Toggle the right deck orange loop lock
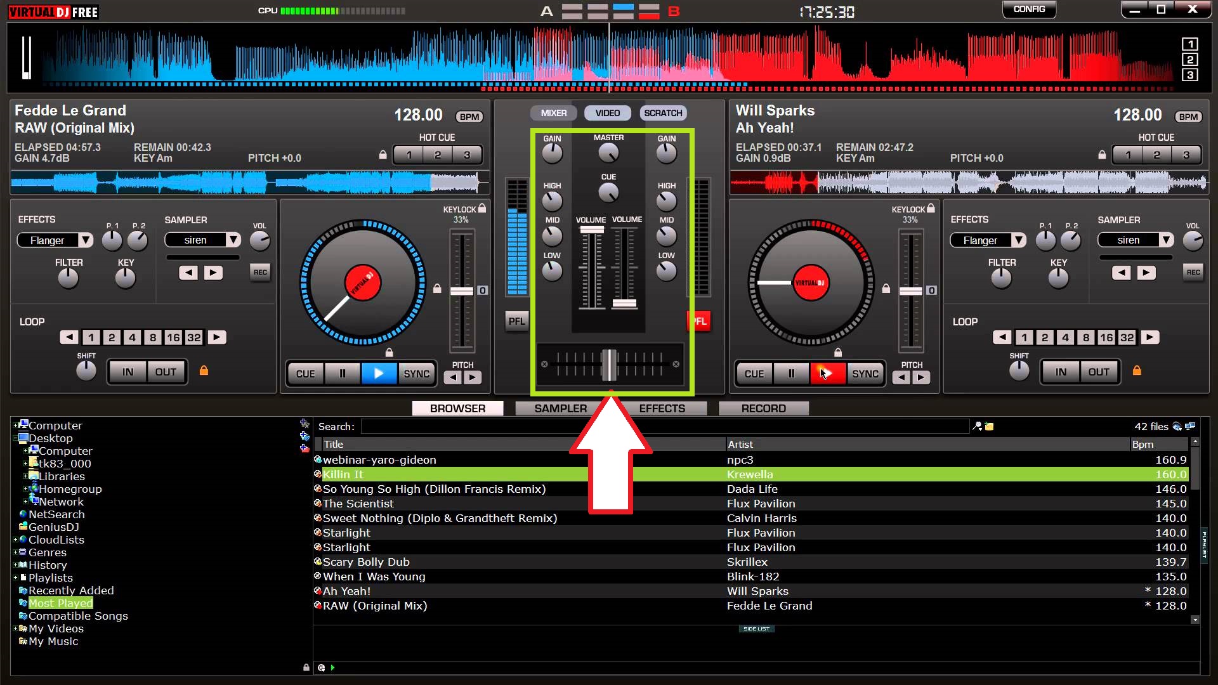This screenshot has width=1218, height=685. [x=1137, y=370]
